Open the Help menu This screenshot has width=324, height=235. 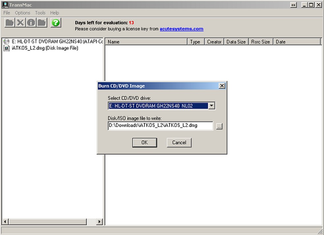pos(55,13)
